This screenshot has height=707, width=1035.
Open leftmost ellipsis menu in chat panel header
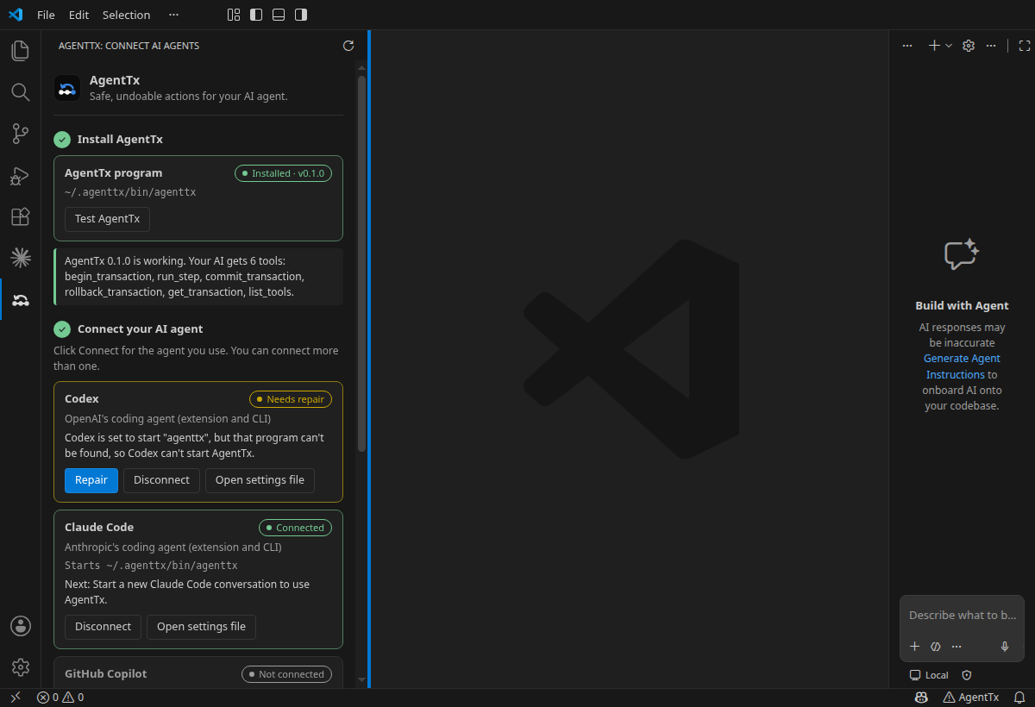pos(906,46)
